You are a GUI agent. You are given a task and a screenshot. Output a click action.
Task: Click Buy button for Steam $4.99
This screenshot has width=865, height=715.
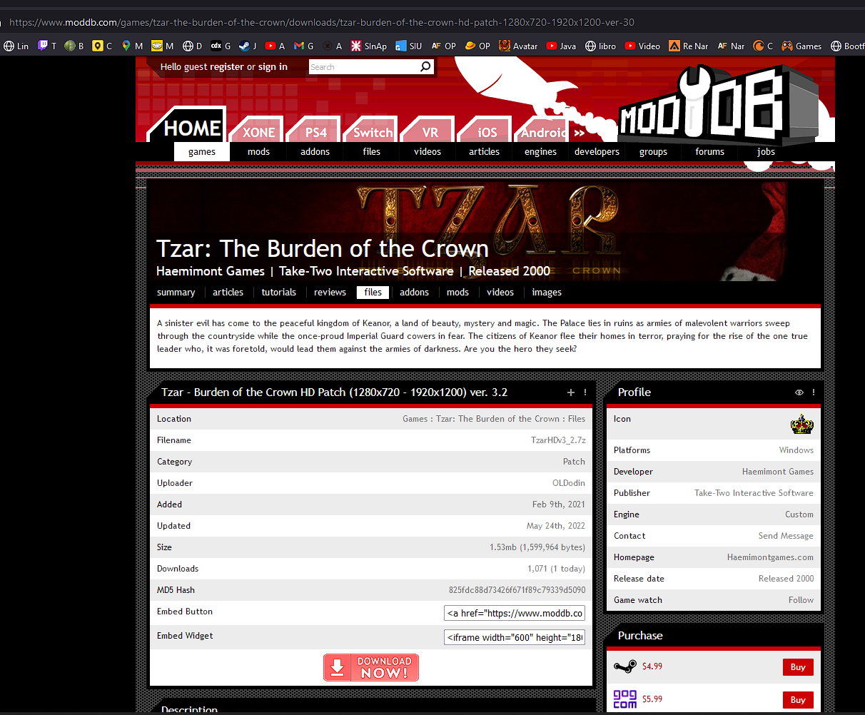[x=798, y=666]
